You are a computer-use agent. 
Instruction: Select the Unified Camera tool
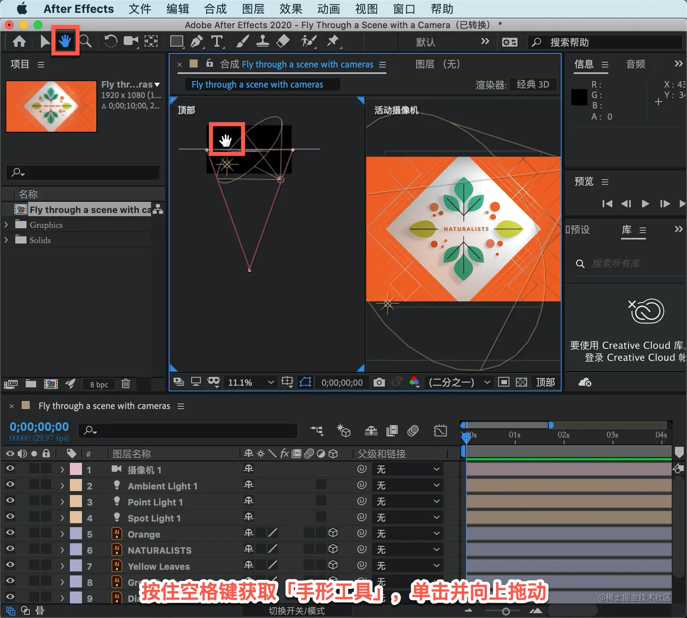pos(131,42)
